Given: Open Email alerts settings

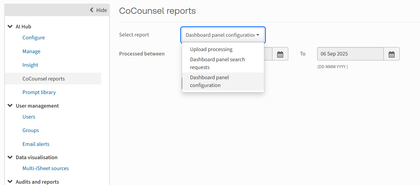Looking at the screenshot, I should click(x=36, y=144).
